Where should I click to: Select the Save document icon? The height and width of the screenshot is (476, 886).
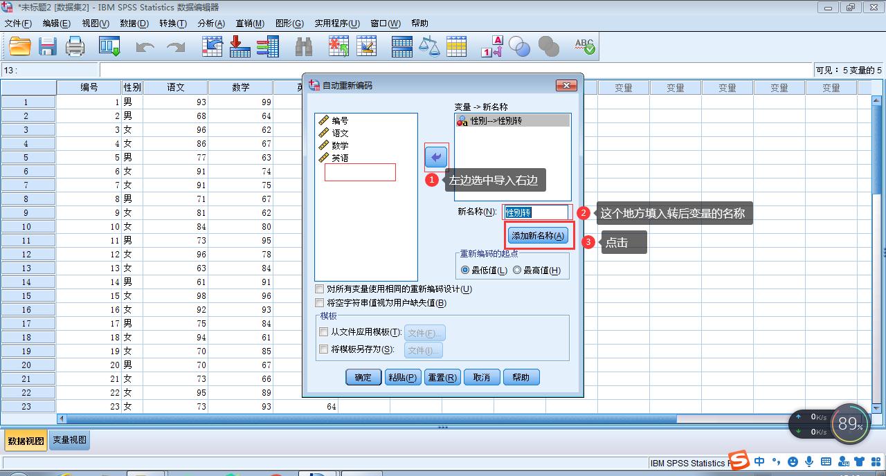coord(47,46)
